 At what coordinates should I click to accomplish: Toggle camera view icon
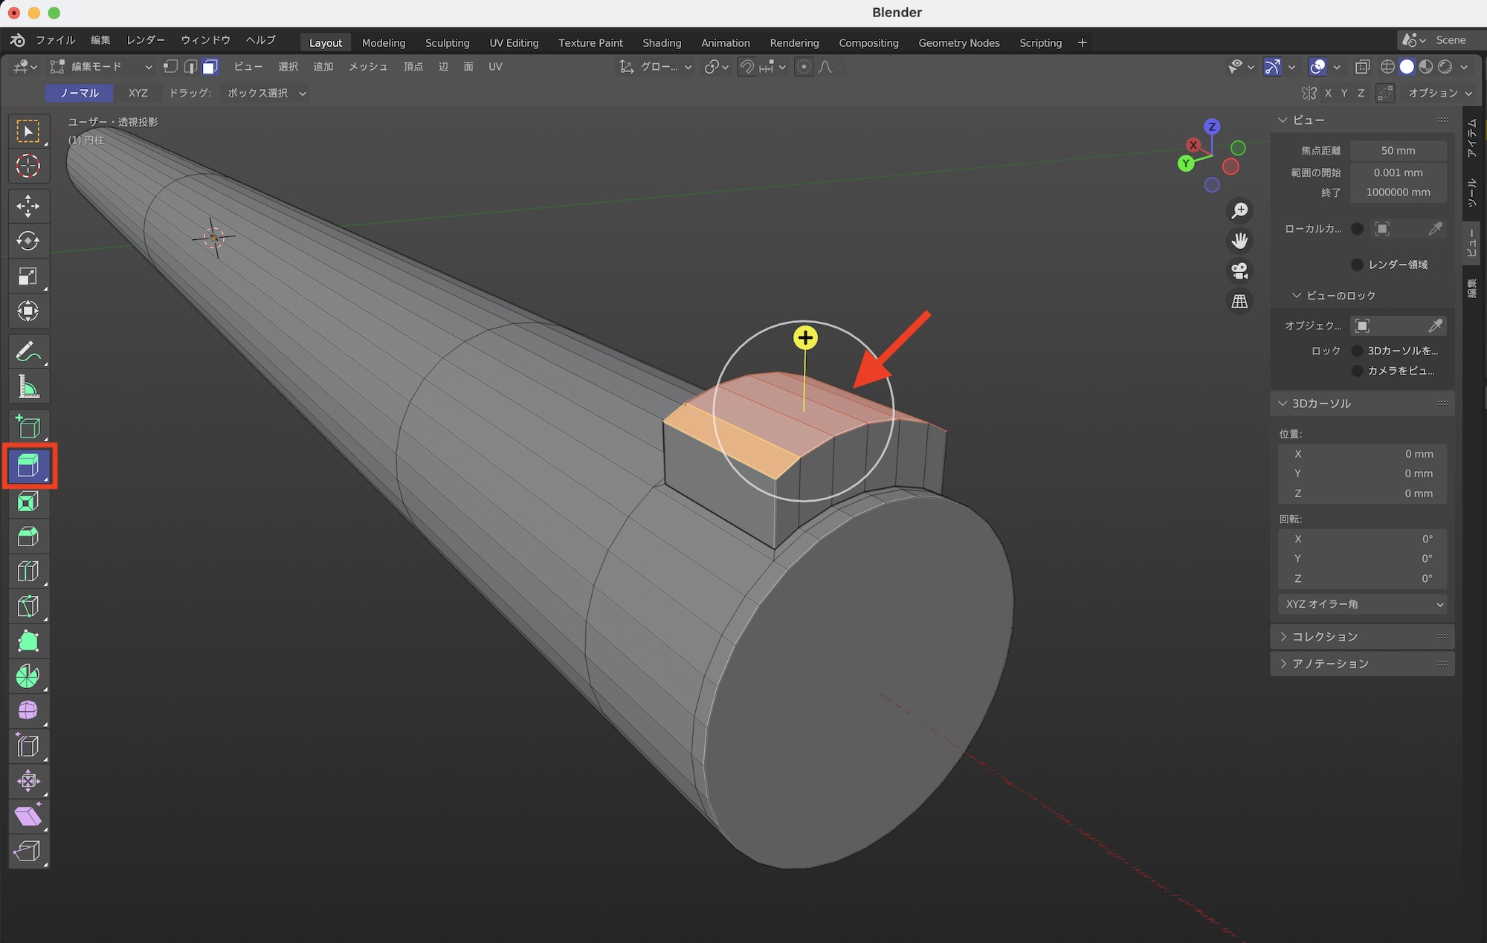point(1239,271)
